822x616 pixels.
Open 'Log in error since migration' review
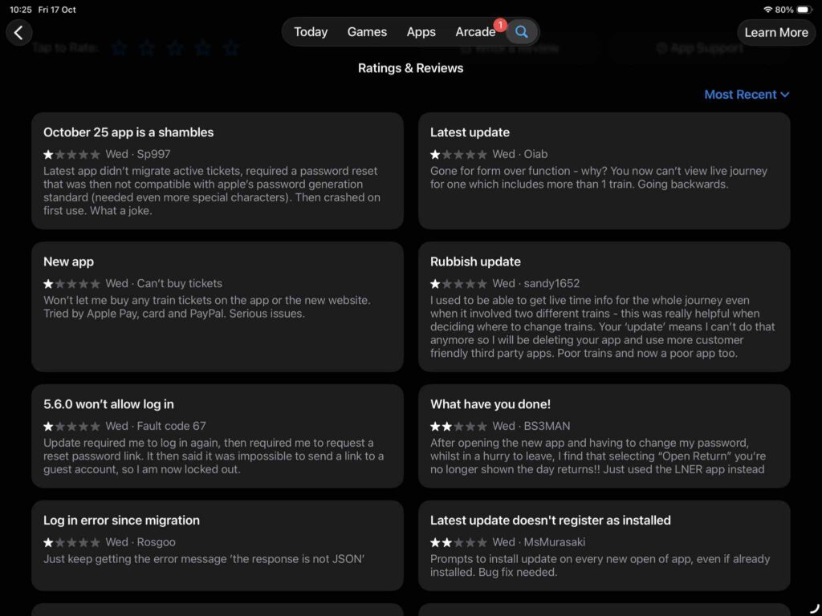[217, 545]
